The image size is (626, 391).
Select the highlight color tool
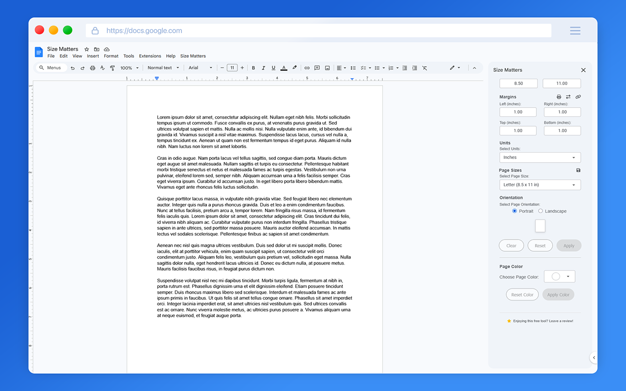point(294,68)
